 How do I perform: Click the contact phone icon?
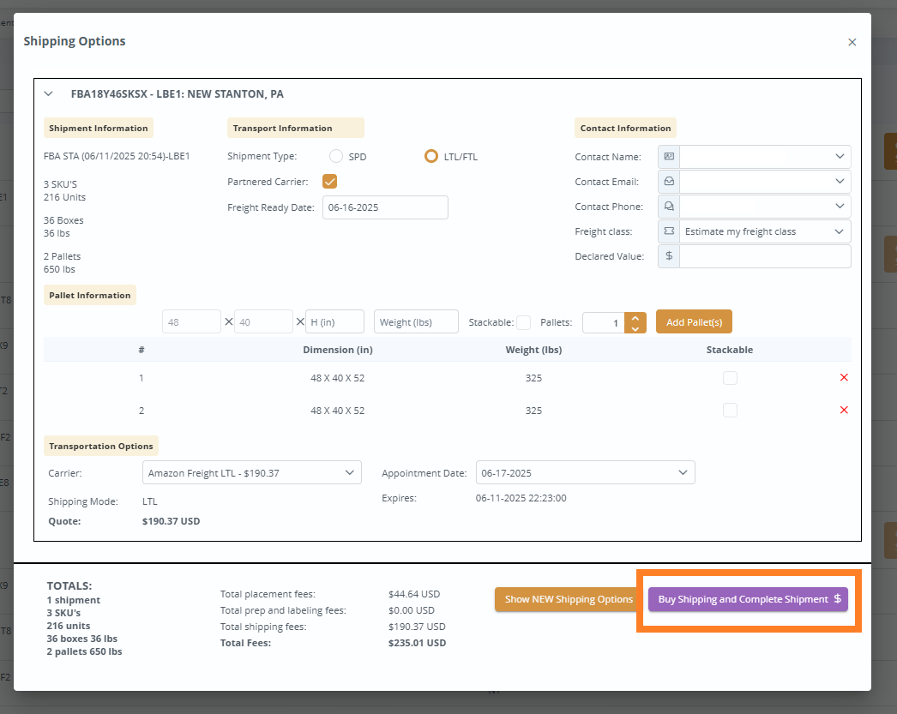pyautogui.click(x=669, y=207)
